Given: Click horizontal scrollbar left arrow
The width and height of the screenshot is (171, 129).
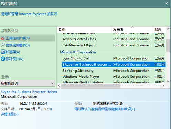Looking at the screenshot, I should [59, 86].
